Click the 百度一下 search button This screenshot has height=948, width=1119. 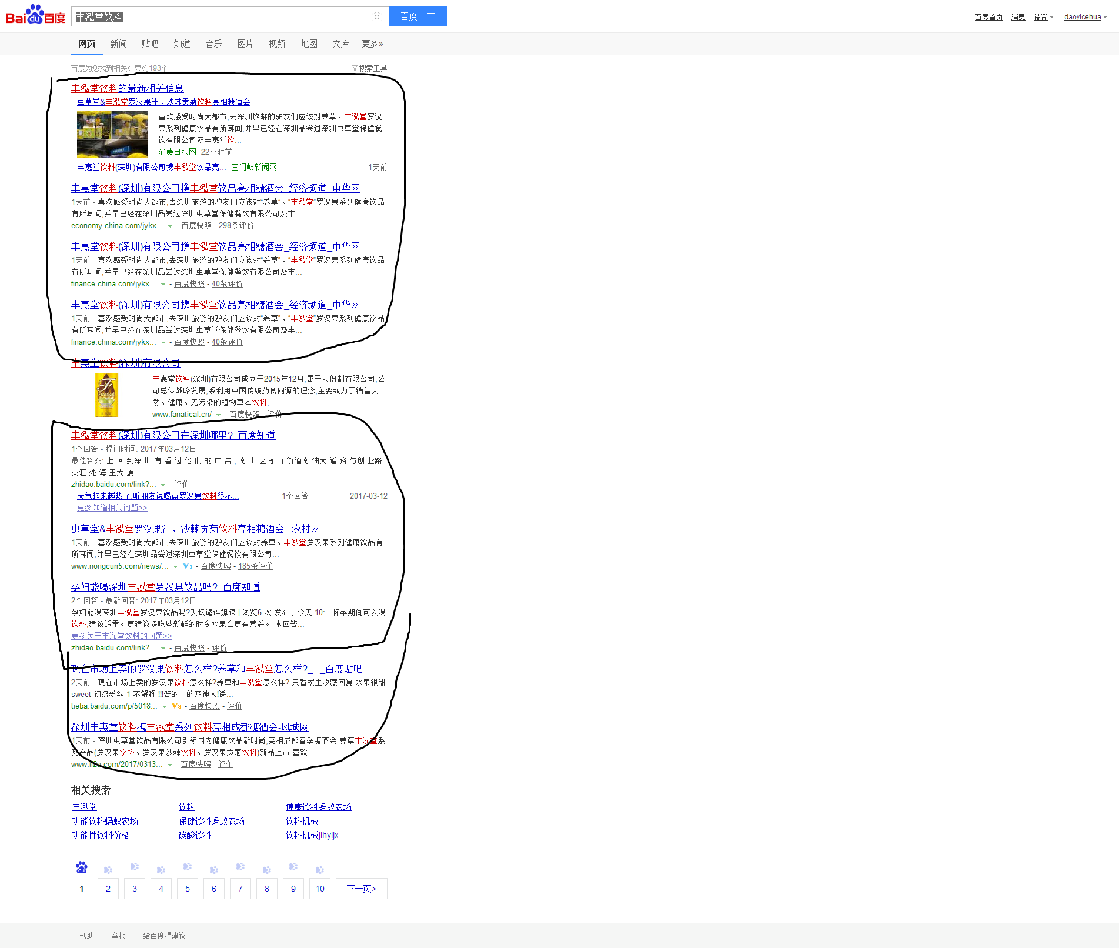point(417,16)
